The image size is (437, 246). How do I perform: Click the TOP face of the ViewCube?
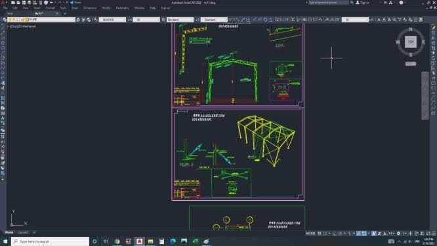(411, 42)
